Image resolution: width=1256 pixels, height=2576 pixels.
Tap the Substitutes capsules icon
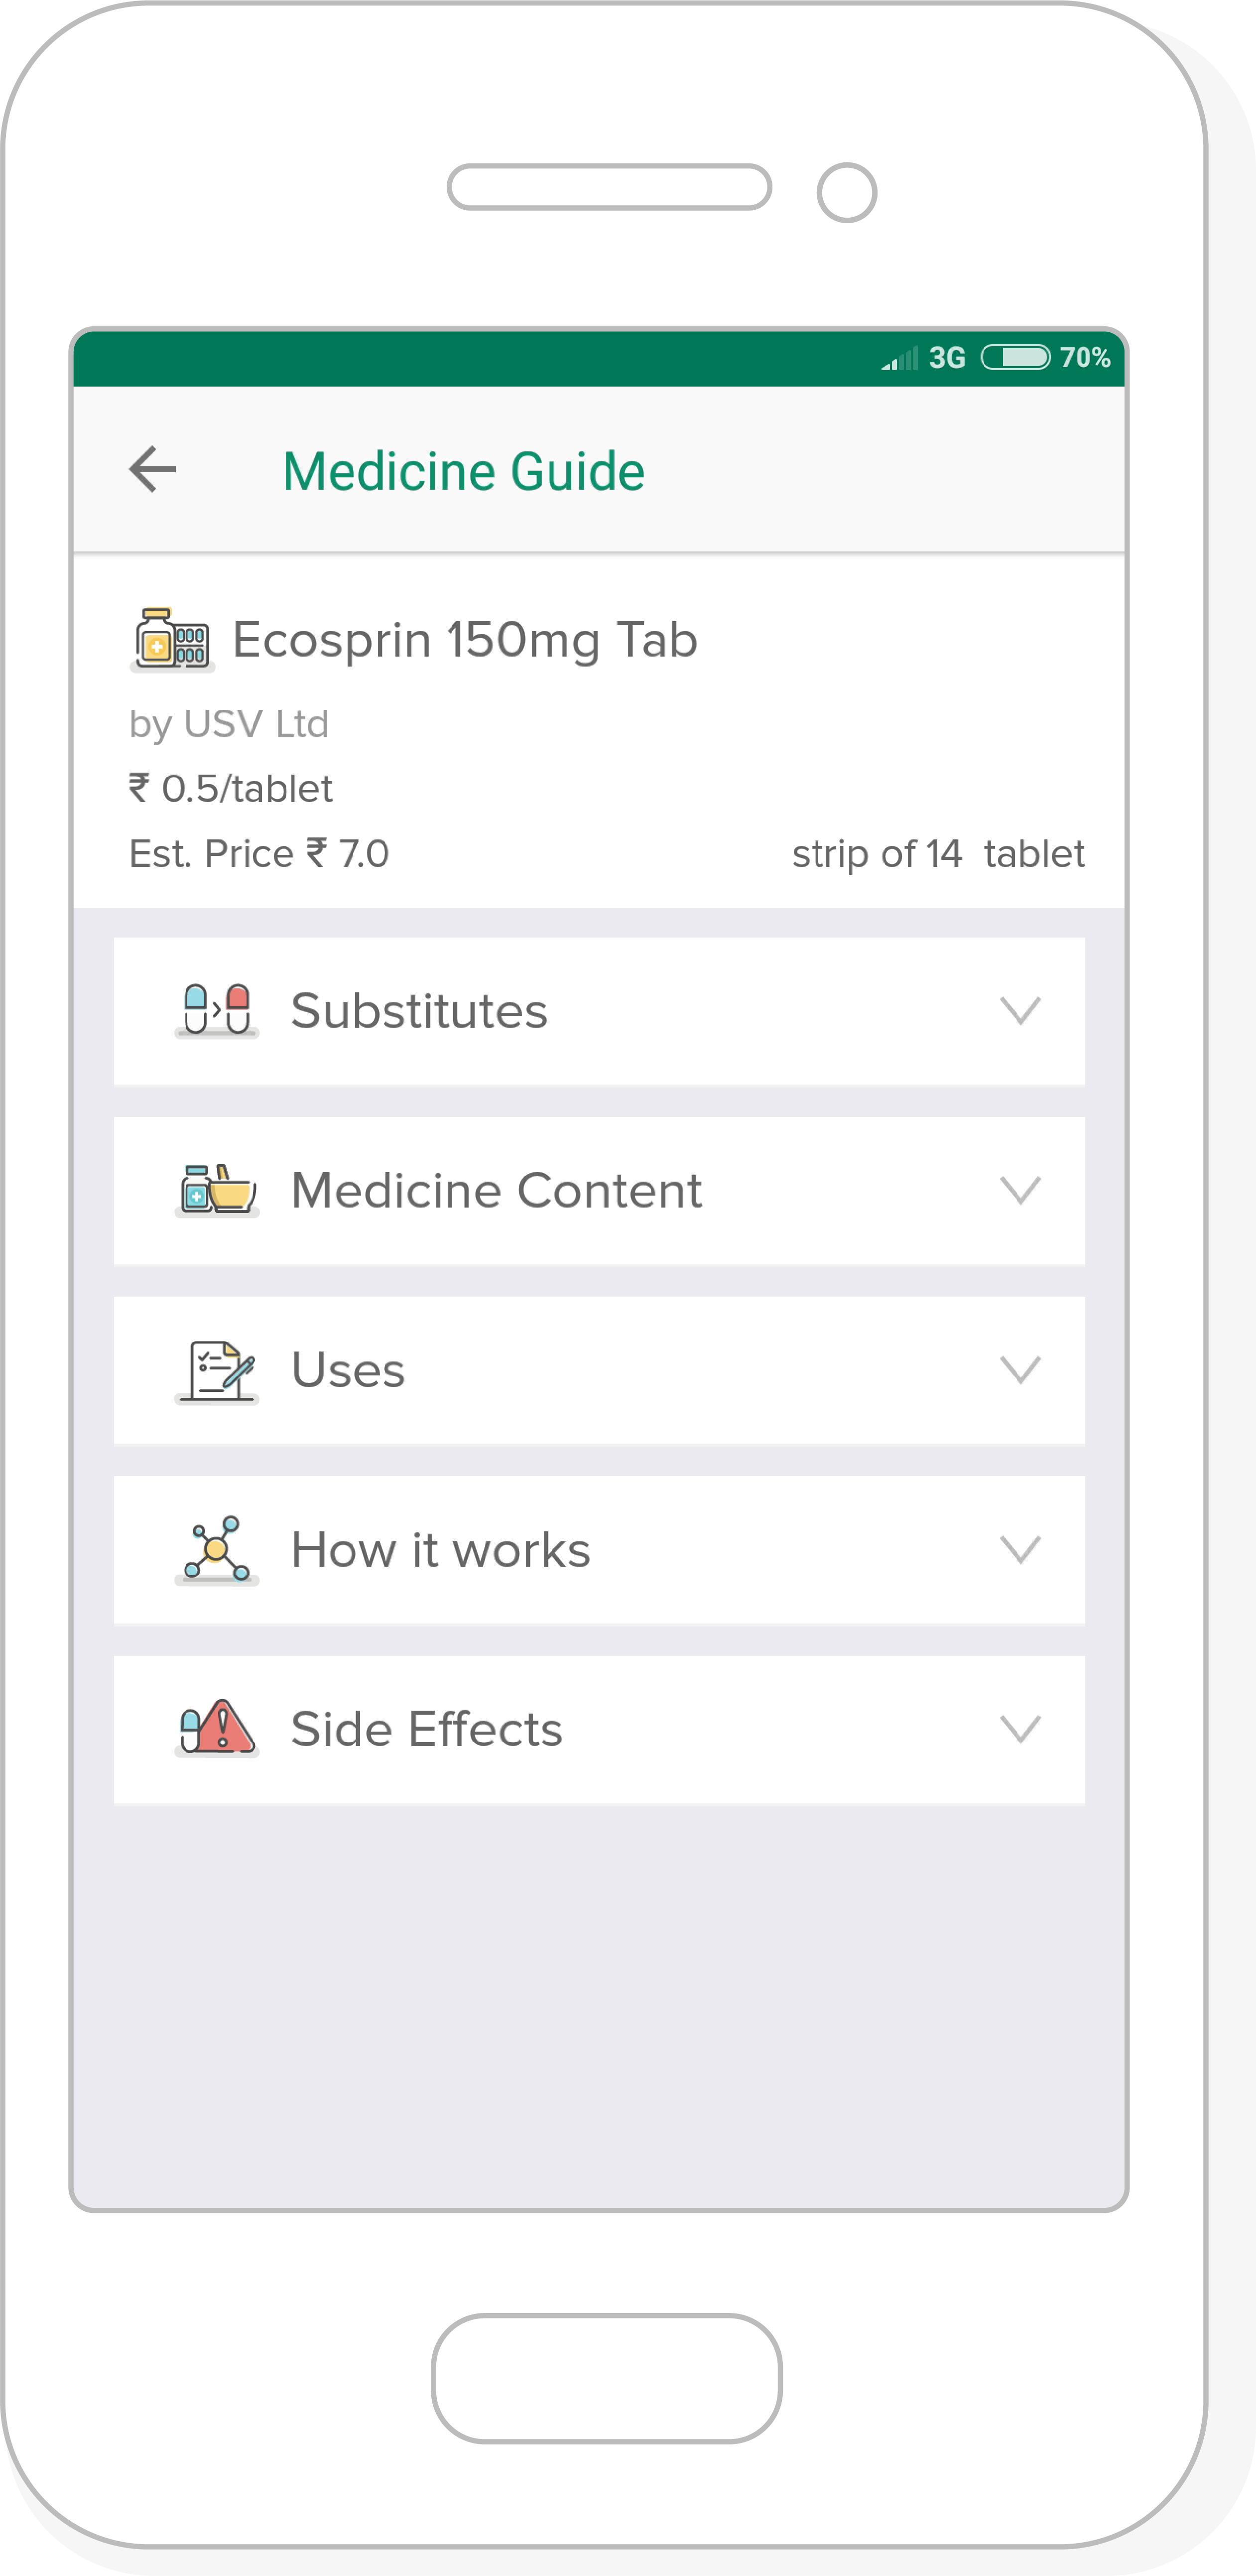(x=217, y=1010)
